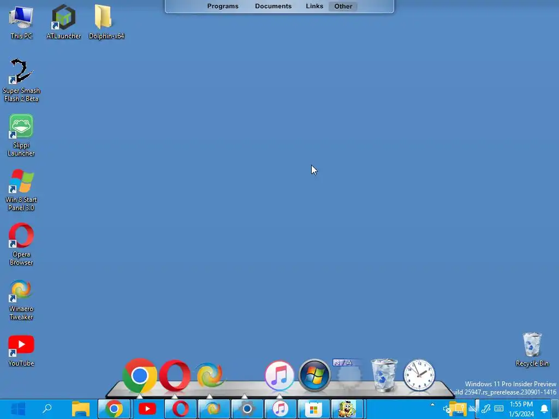559x419 pixels.
Task: Select Super Smash Flash 2 Beta shortcut
Action: click(21, 81)
